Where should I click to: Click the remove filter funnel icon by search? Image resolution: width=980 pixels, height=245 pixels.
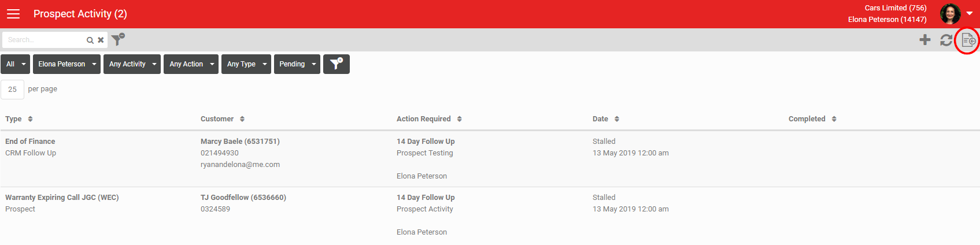pos(118,39)
